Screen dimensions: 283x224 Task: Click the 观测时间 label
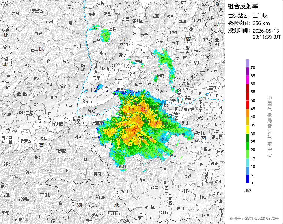[239, 31]
